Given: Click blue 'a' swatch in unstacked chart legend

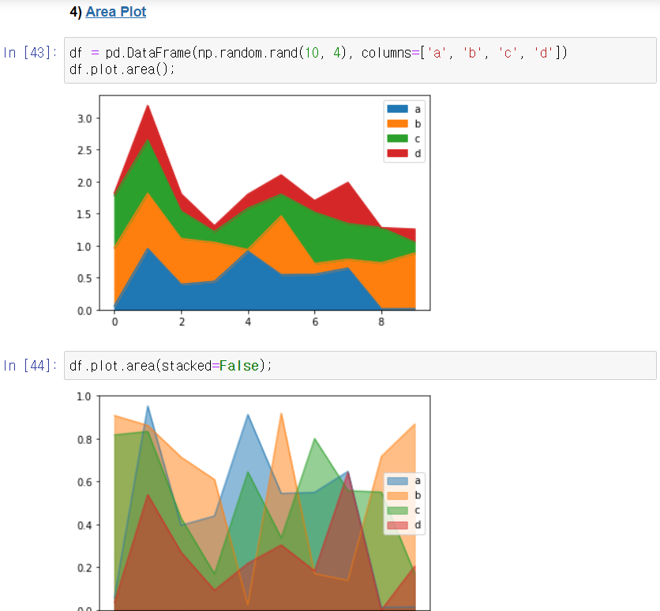Looking at the screenshot, I should pos(397,481).
